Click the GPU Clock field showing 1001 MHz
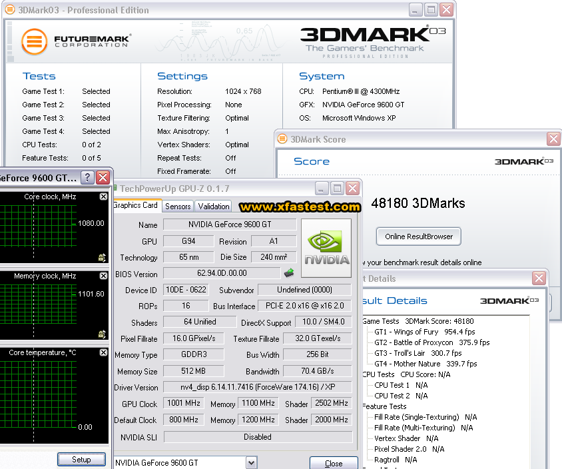The width and height of the screenshot is (562, 469). click(x=184, y=403)
